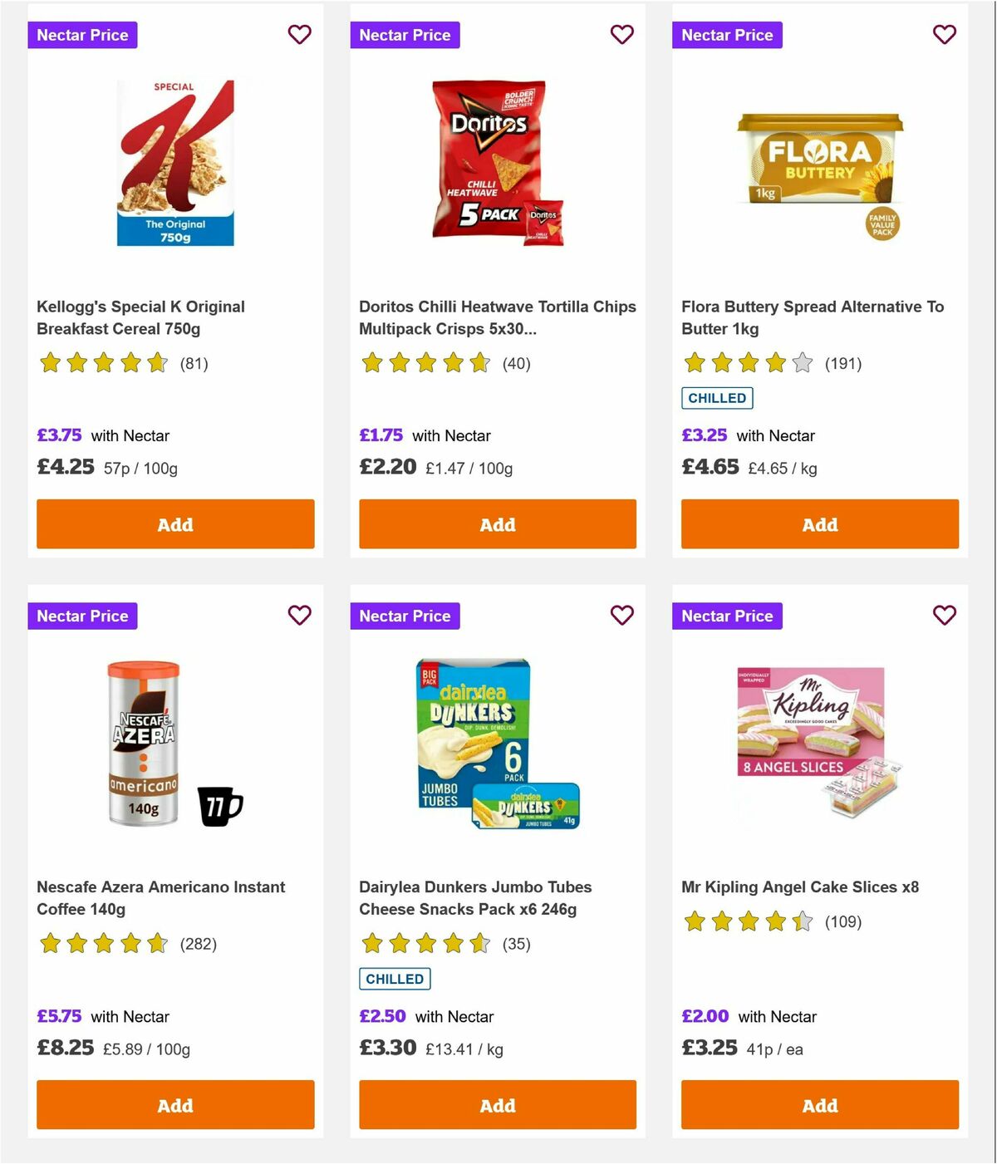Add Doritos Chilli Heatwave to basket
The height and width of the screenshot is (1164, 997).
pos(496,524)
